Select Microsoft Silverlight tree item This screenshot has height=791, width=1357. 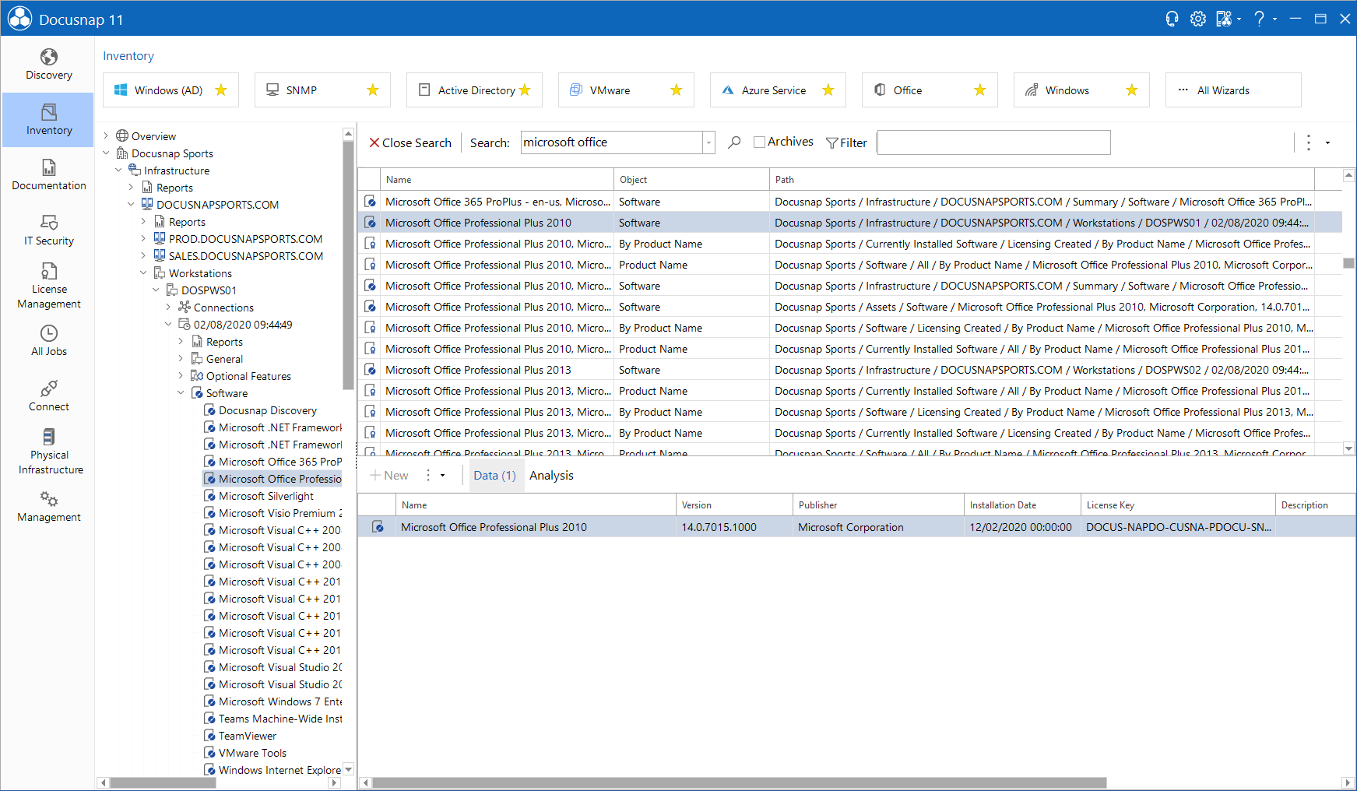point(266,496)
